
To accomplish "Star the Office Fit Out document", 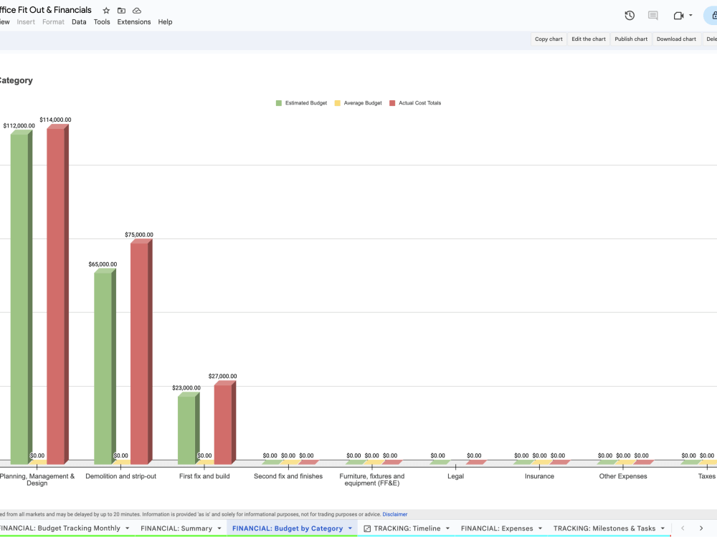I will [106, 11].
